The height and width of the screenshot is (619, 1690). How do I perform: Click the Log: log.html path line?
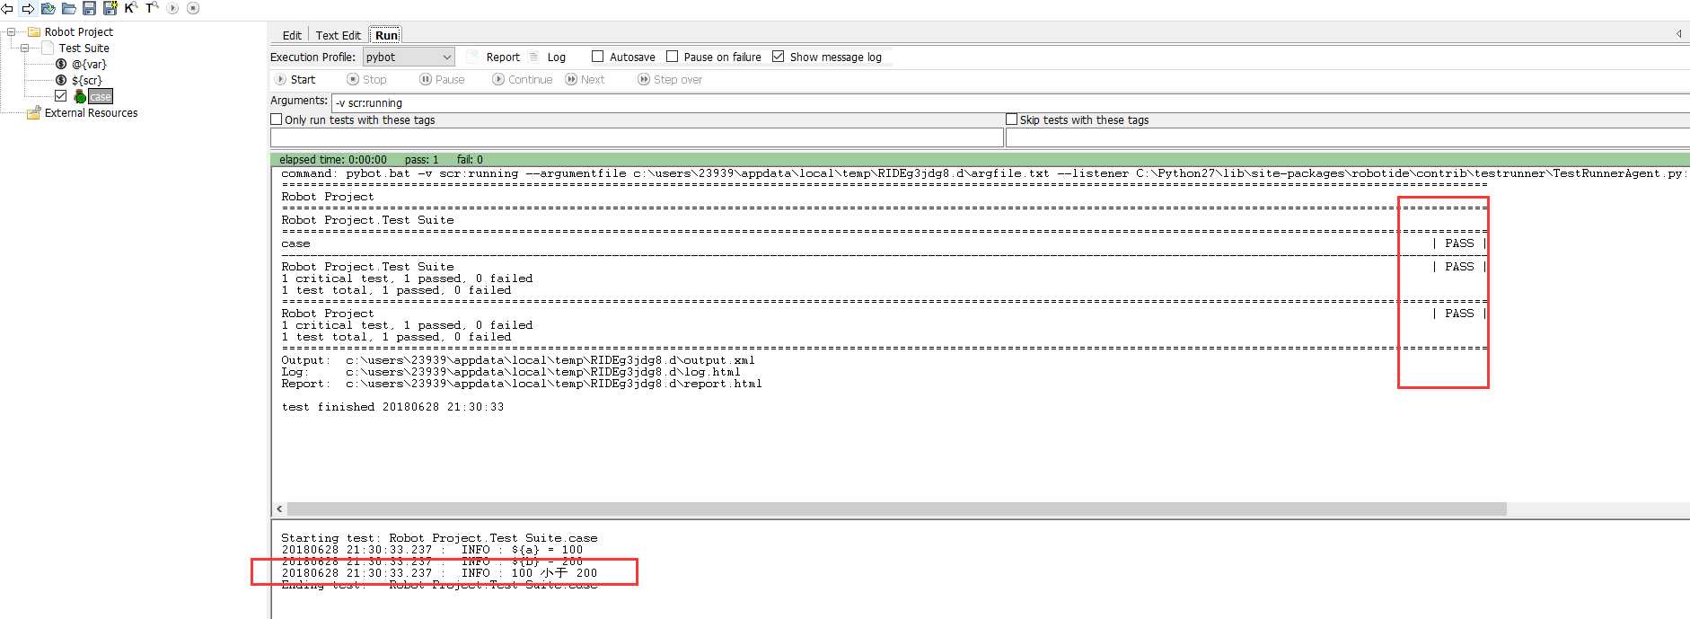(x=511, y=372)
